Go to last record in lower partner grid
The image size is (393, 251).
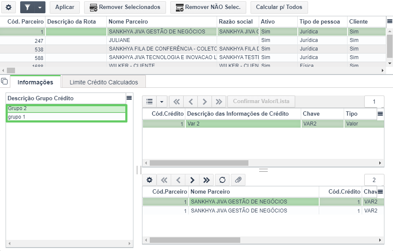pos(206,180)
